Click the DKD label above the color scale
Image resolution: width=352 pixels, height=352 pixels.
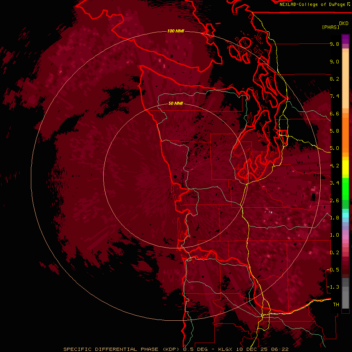click(x=344, y=23)
